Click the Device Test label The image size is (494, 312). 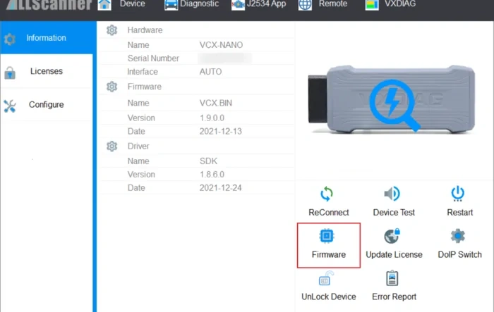point(394,213)
